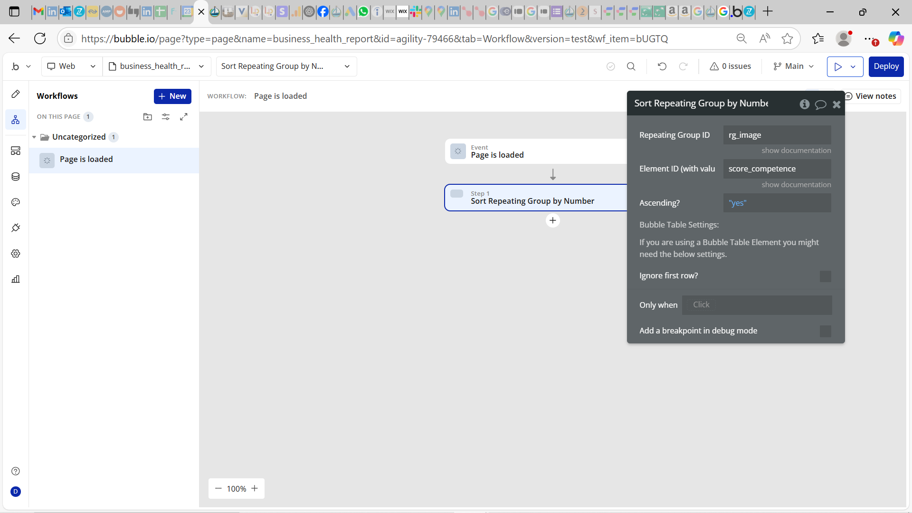Open browser favorites list icon

coord(818,38)
